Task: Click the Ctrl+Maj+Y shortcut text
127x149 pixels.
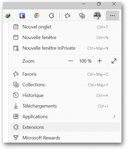Action: point(98,85)
